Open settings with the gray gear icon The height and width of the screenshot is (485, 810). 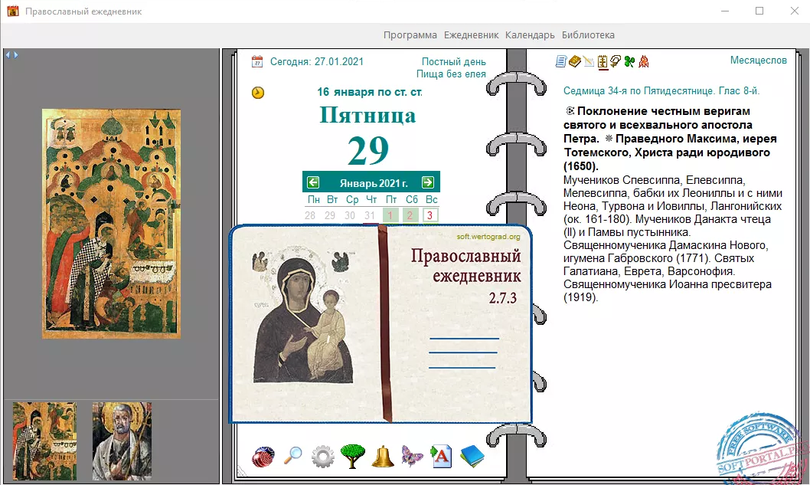coord(322,457)
